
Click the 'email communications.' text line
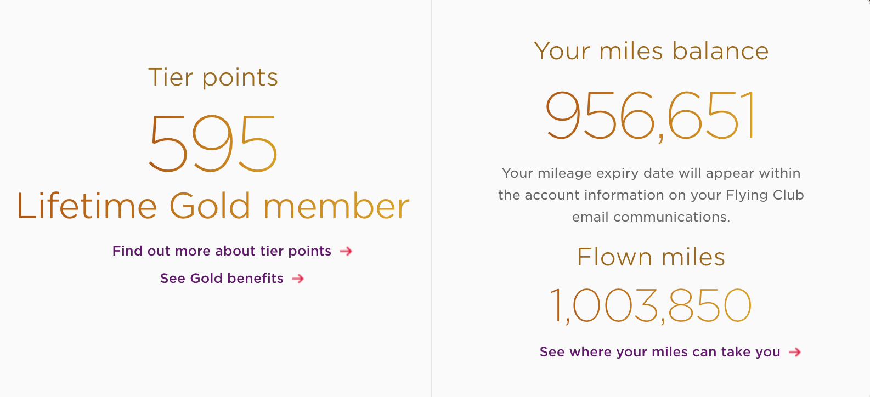(651, 217)
